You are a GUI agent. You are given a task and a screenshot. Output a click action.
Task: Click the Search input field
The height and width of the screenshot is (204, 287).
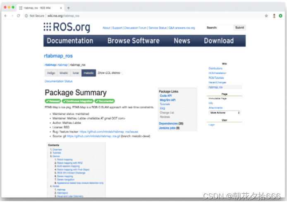(225, 28)
